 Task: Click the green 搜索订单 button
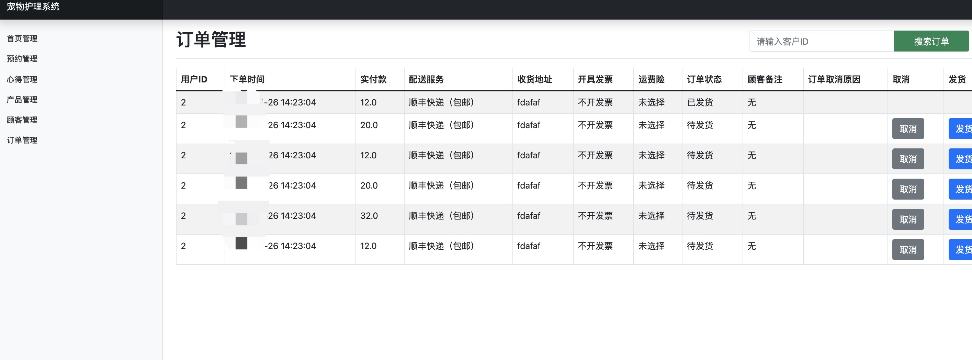(931, 41)
